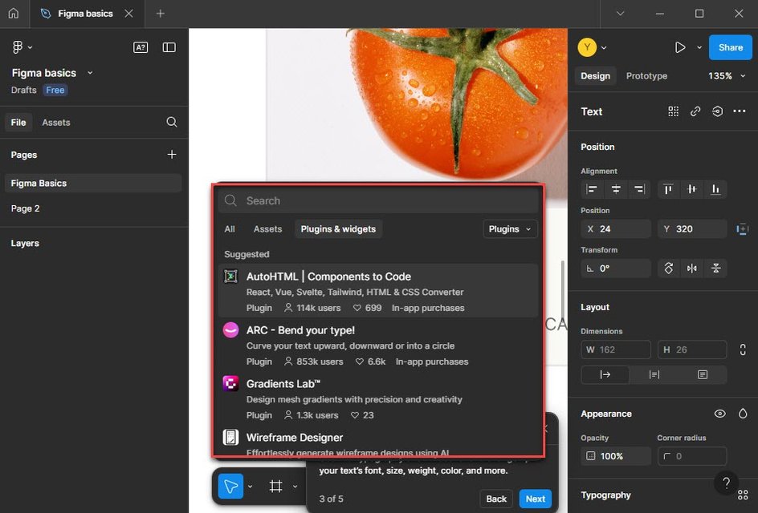Click the Present play icon

[680, 47]
